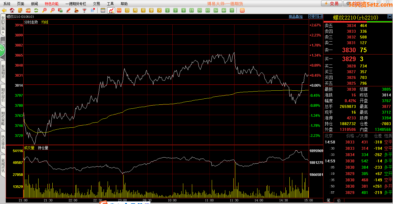This screenshot has width=393, height=204.
Task: Click the alert bell icon
Action: click(76, 10)
